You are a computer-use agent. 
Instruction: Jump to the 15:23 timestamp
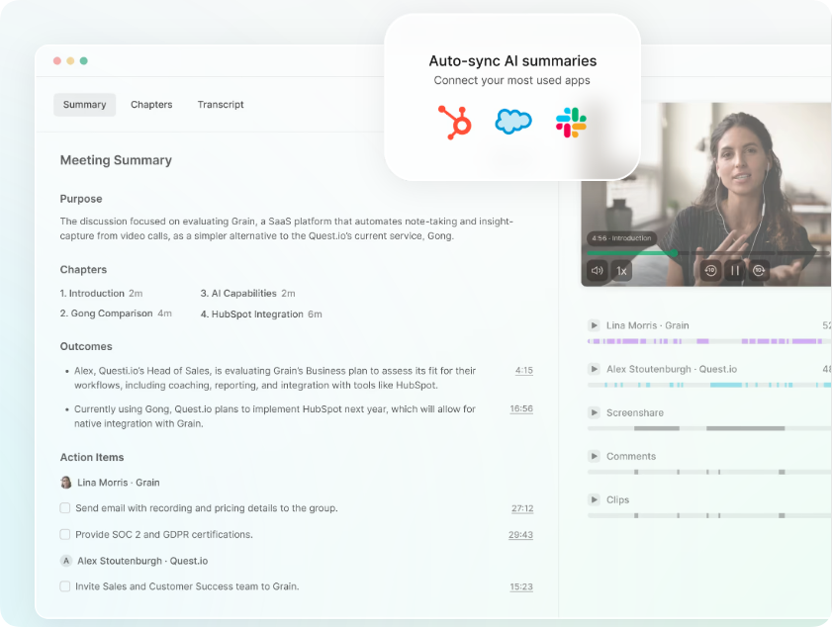[521, 586]
